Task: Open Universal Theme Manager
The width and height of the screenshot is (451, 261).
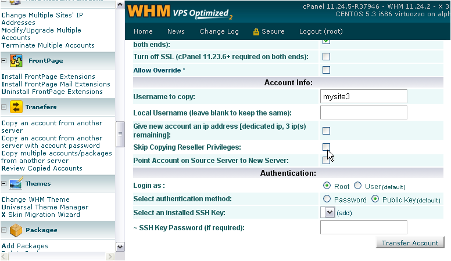Action: [x=45, y=207]
